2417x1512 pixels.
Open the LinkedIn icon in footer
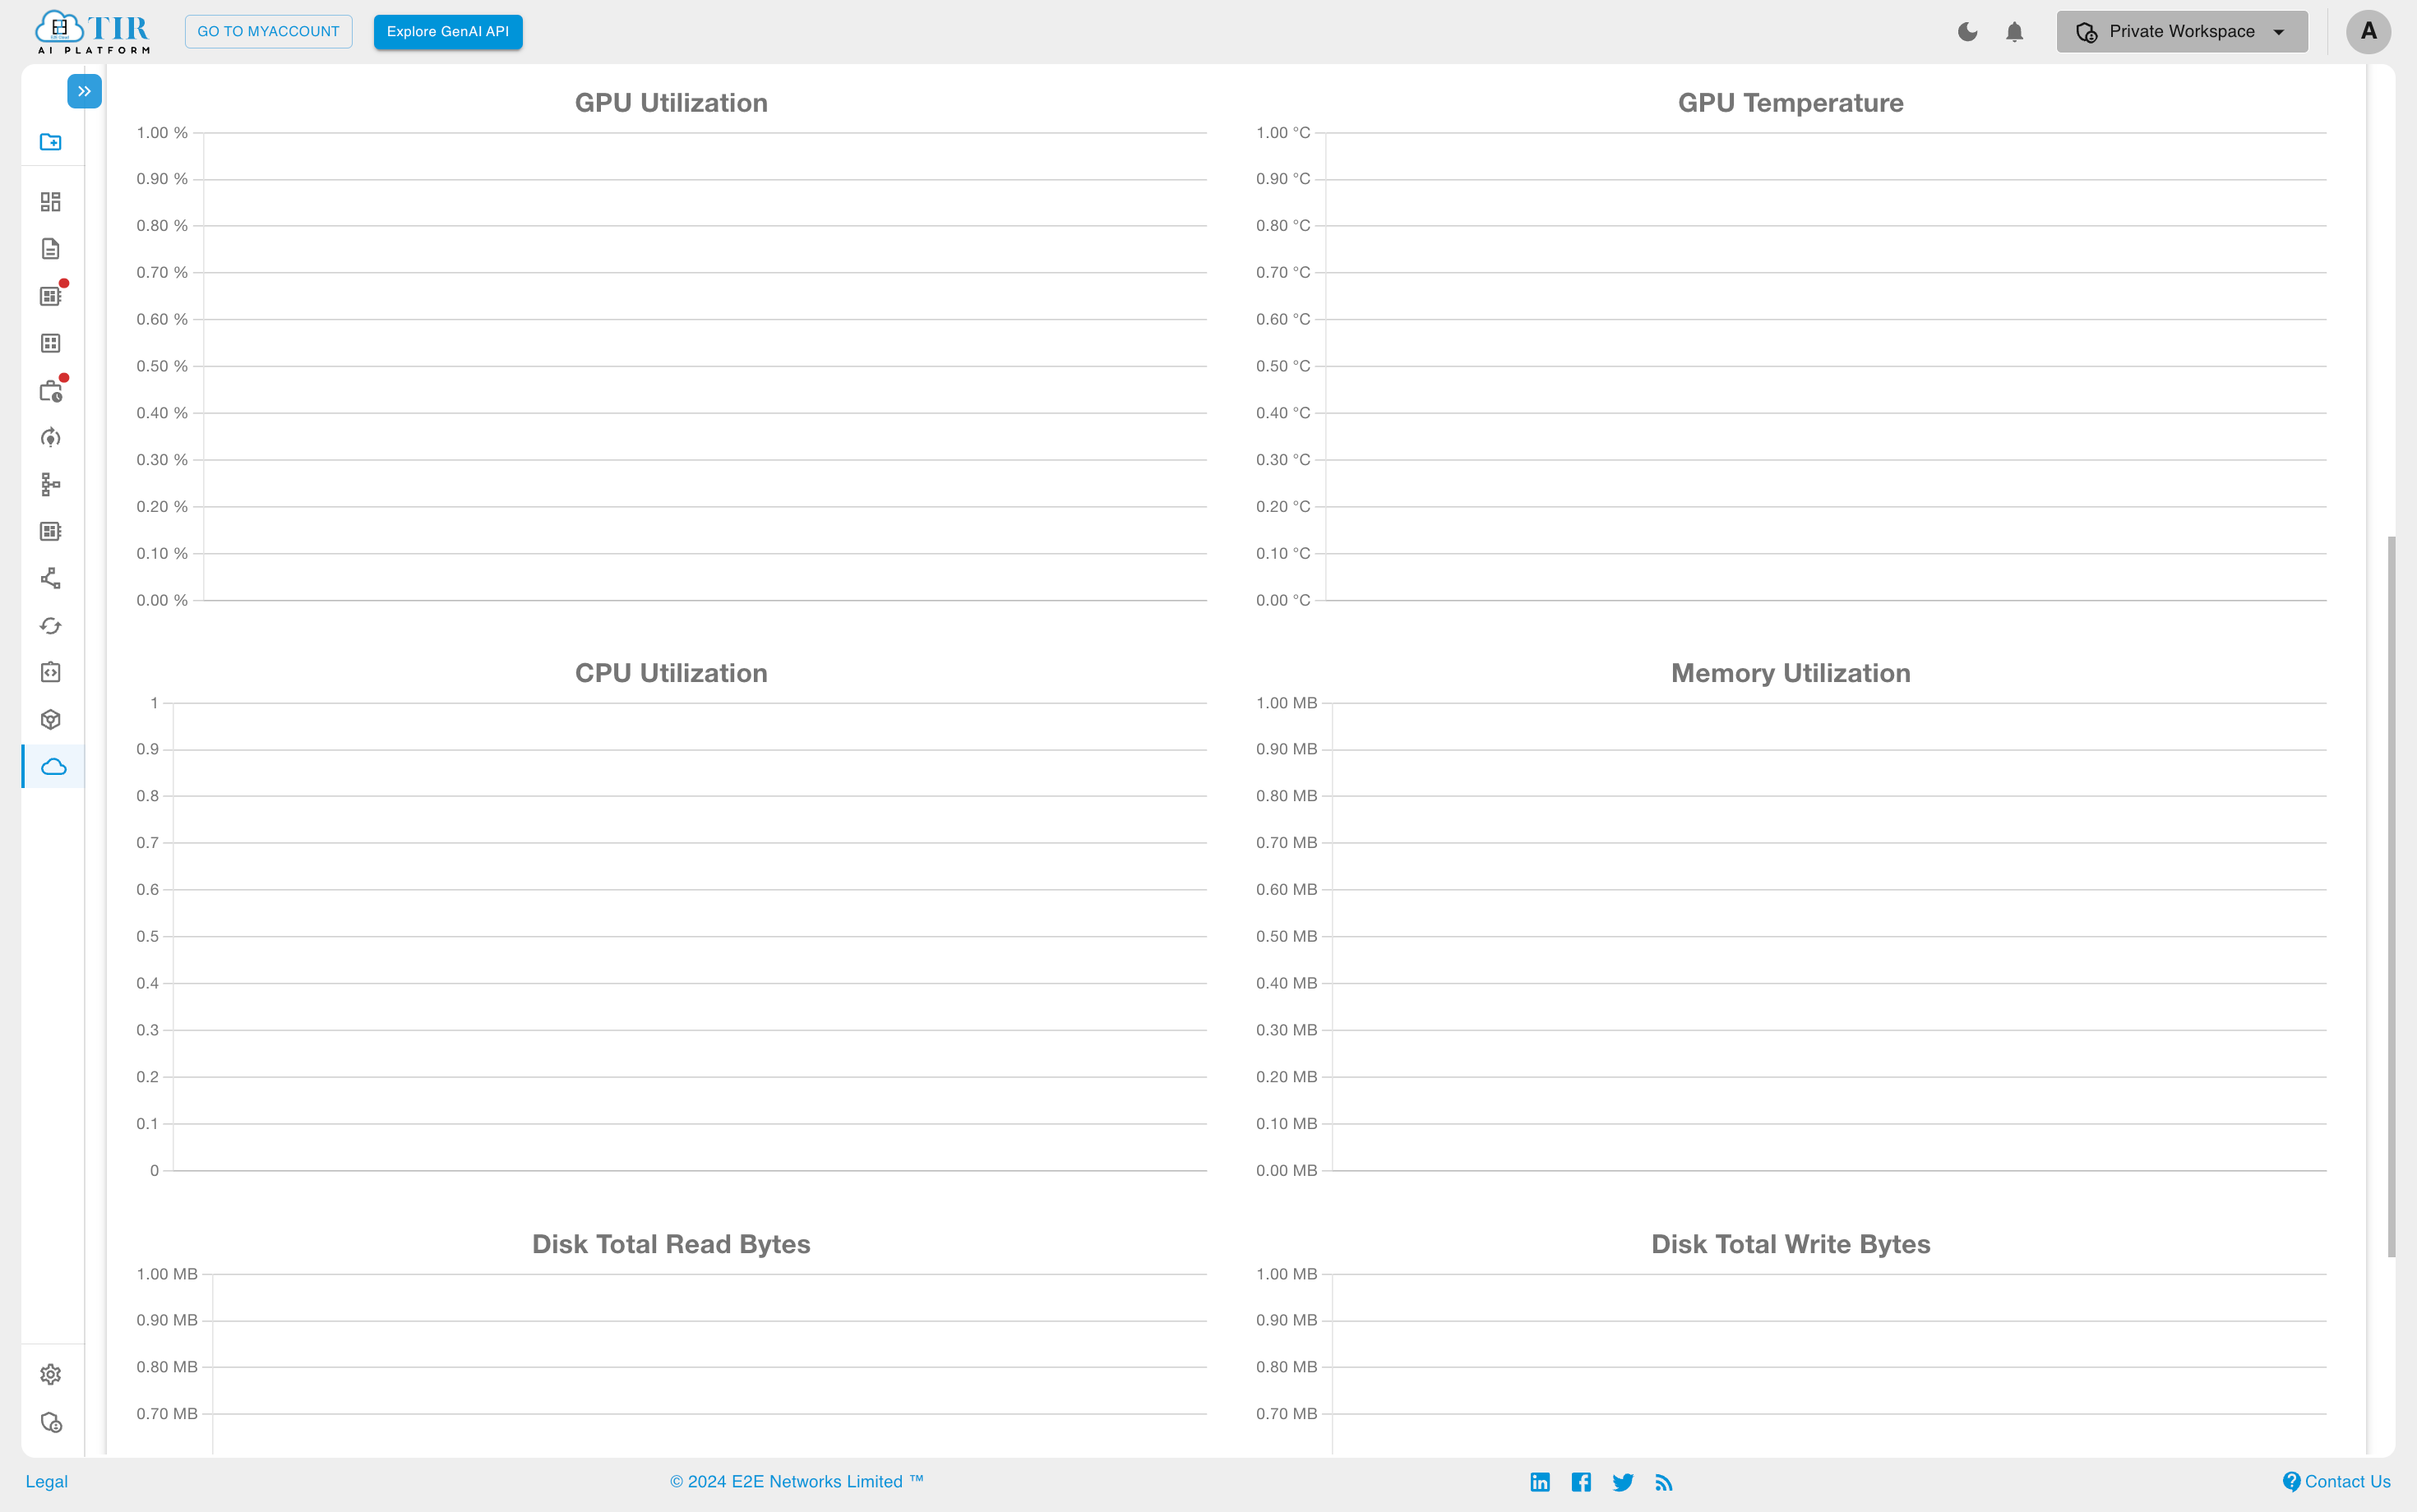(1540, 1482)
